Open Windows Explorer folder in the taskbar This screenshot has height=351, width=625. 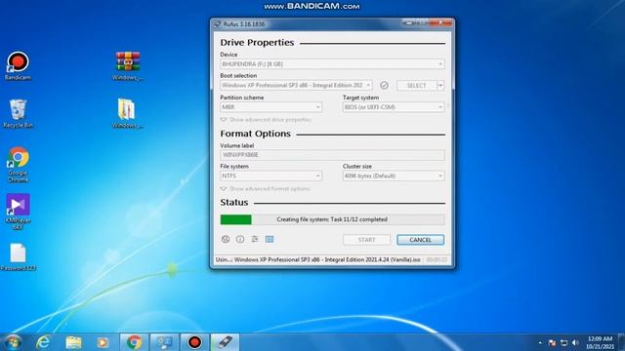coord(74,342)
